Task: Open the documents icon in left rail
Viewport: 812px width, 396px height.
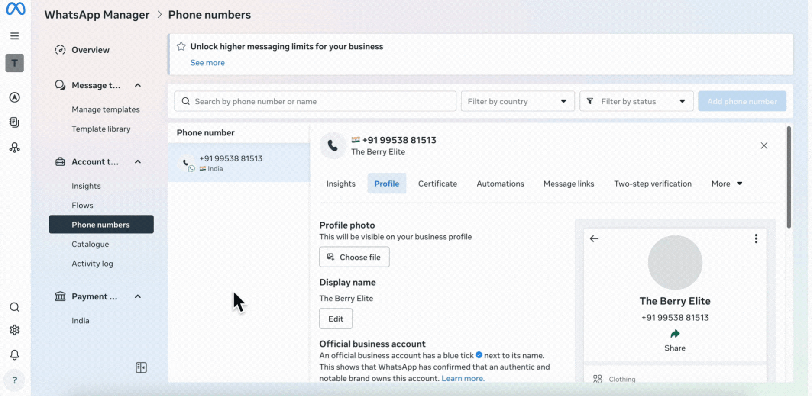Action: coord(15,122)
